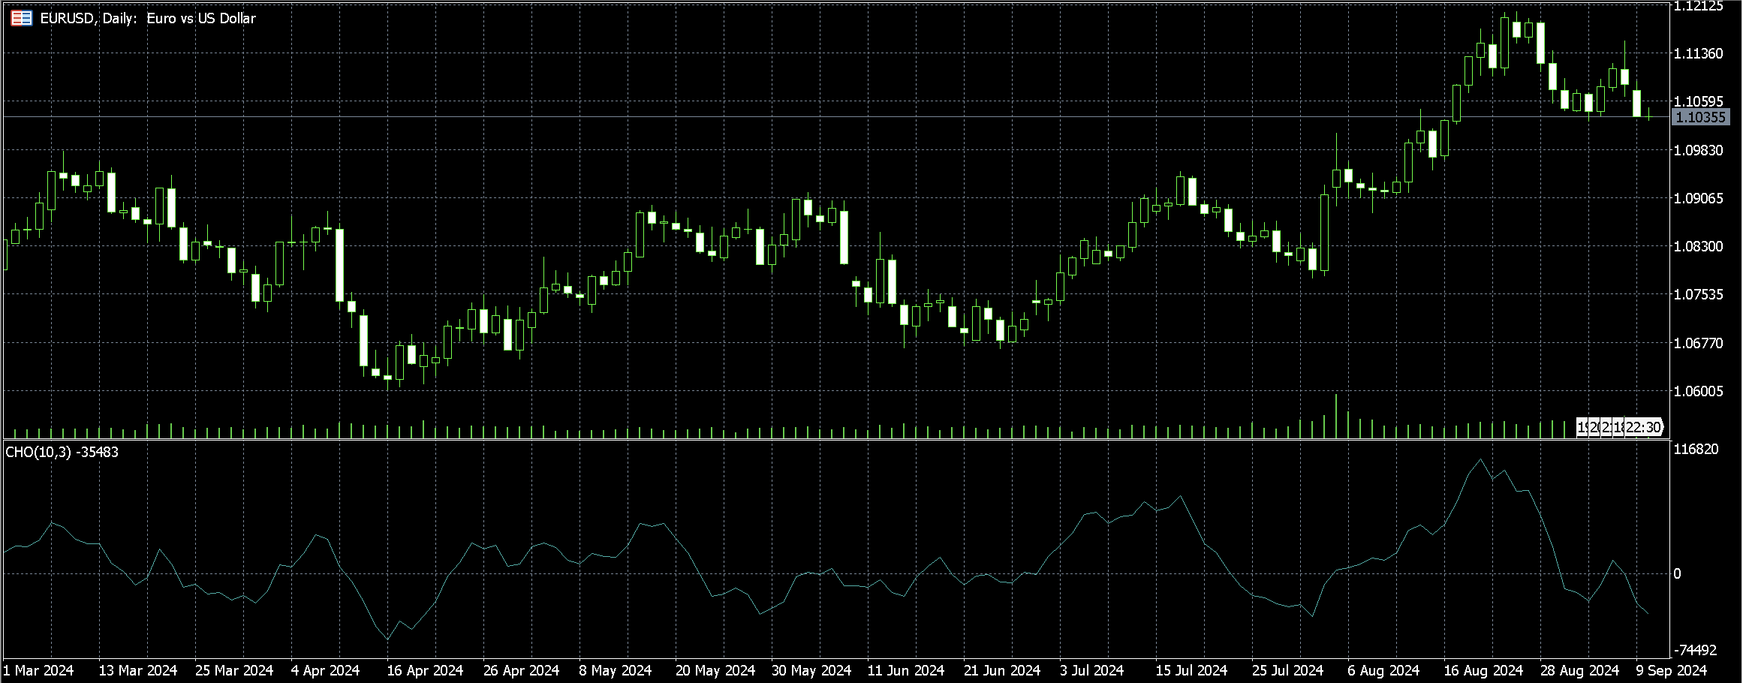The width and height of the screenshot is (1743, 683).
Task: Select the zero level label on the oscillator scale
Action: click(1678, 574)
